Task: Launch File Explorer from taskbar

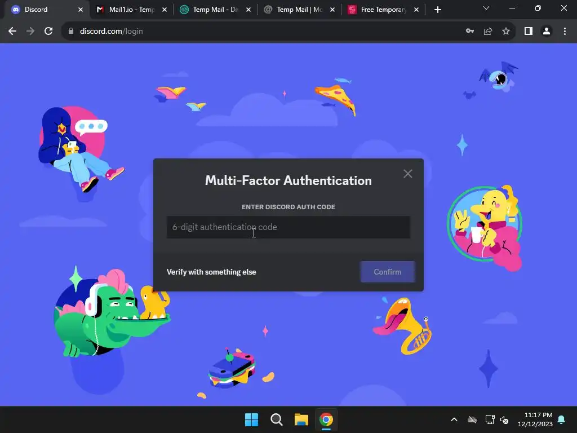Action: coord(301,419)
